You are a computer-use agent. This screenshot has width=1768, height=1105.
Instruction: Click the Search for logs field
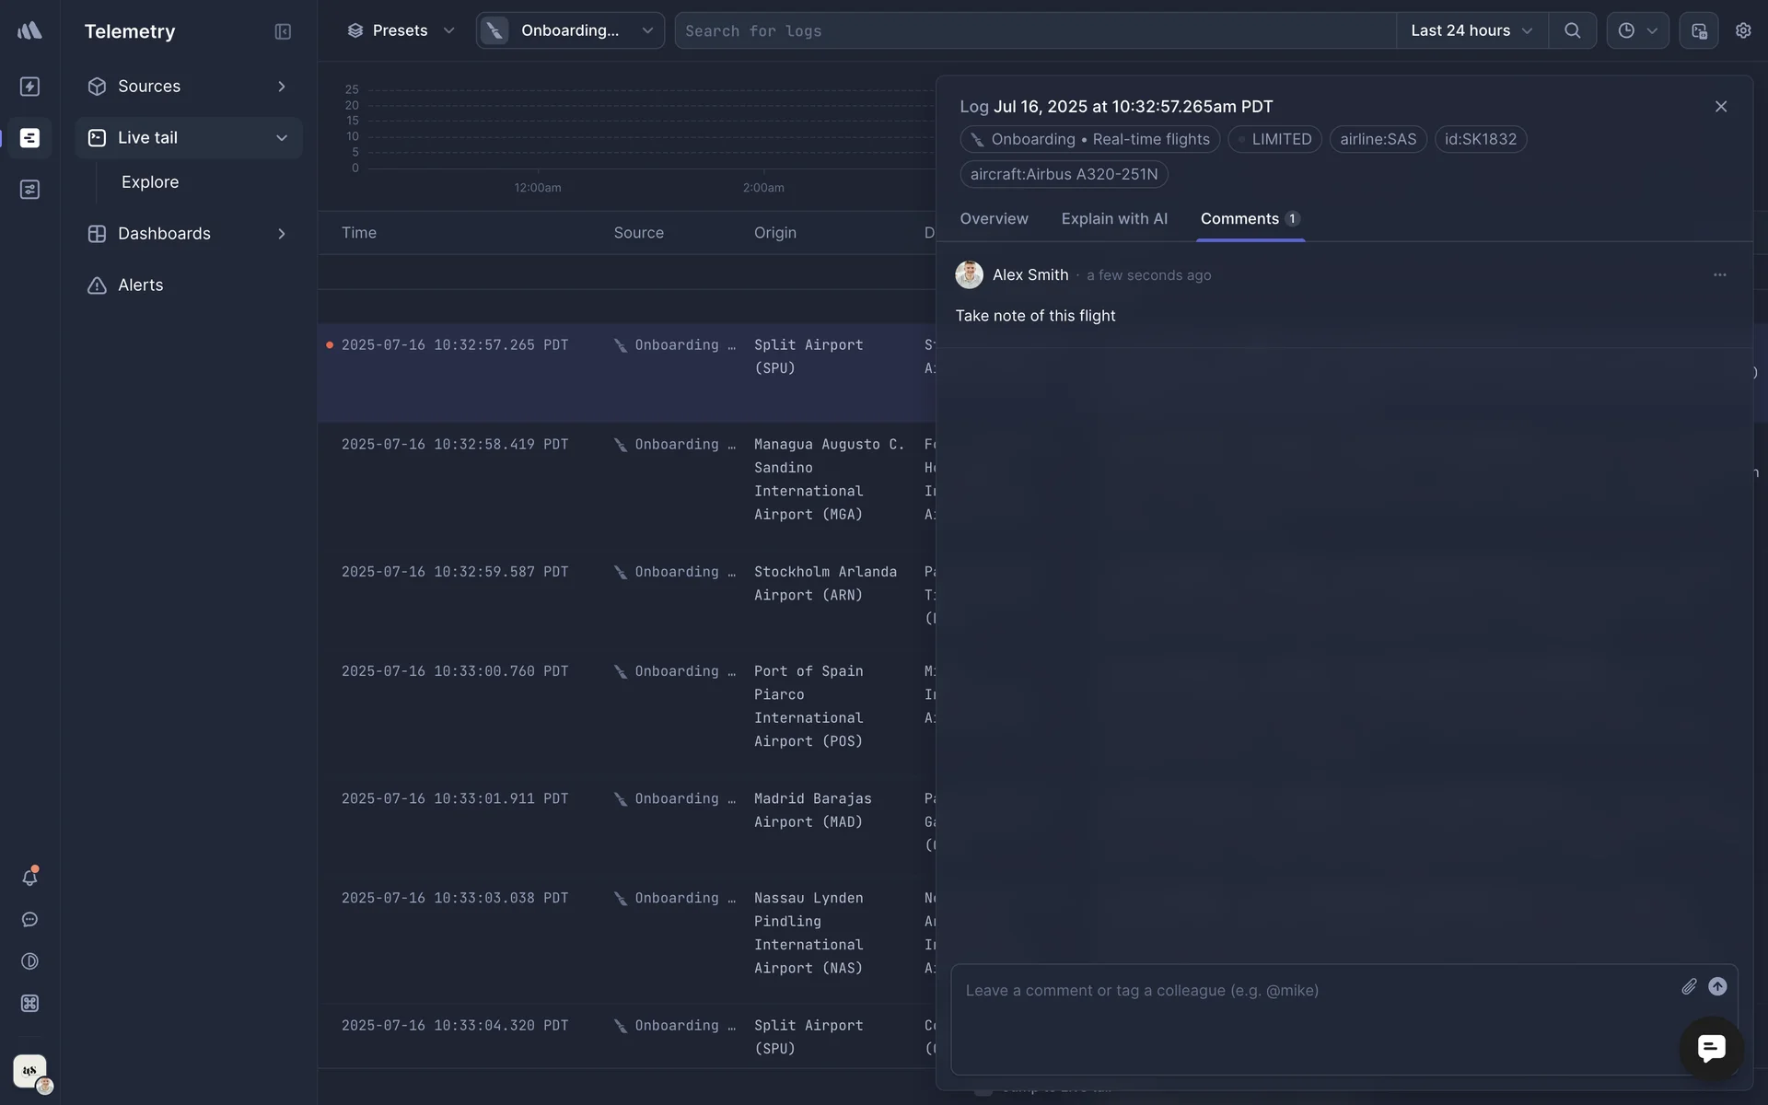[1031, 31]
